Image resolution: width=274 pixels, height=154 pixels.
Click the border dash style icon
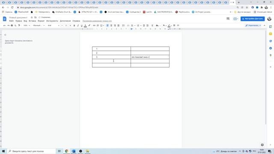178,26
